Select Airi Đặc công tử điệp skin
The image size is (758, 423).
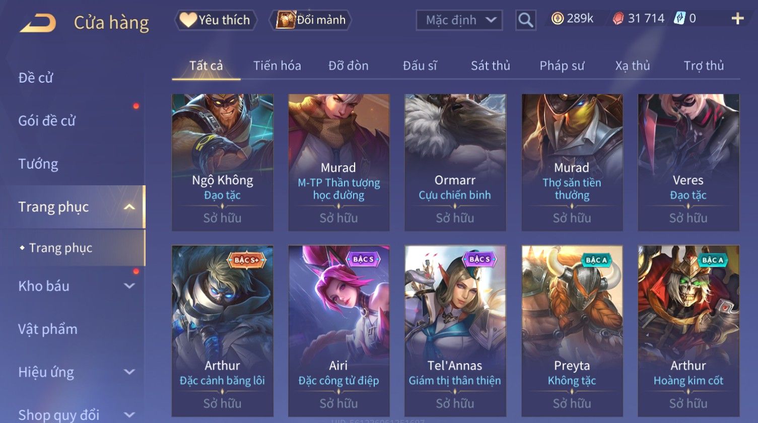coord(338,330)
